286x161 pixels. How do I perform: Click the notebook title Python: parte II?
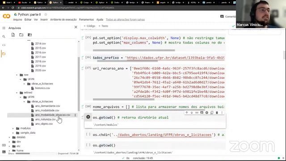click(29, 14)
